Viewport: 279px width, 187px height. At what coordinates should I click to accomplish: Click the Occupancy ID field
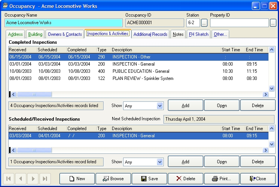click(x=155, y=23)
